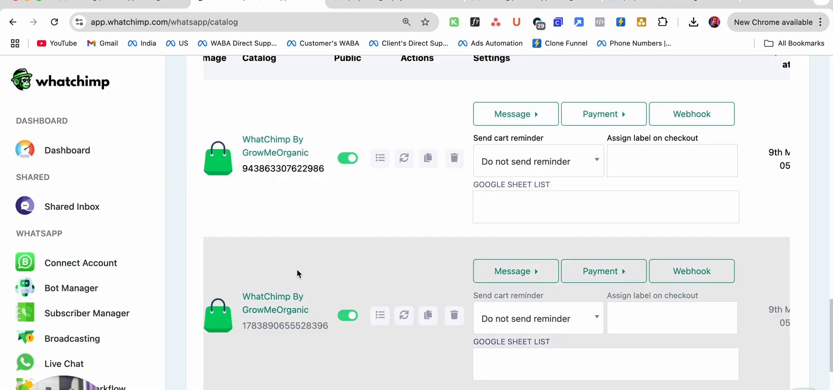
Task: Open Chrome downloads icon
Action: [x=693, y=22]
